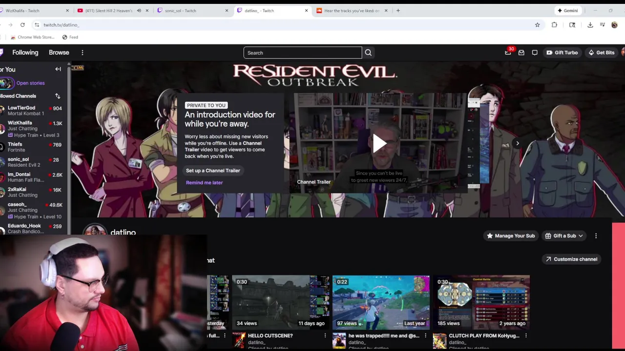The height and width of the screenshot is (351, 625).
Task: Open options for CLUTCH PLAY FROM KoHyug clip
Action: coord(526,335)
